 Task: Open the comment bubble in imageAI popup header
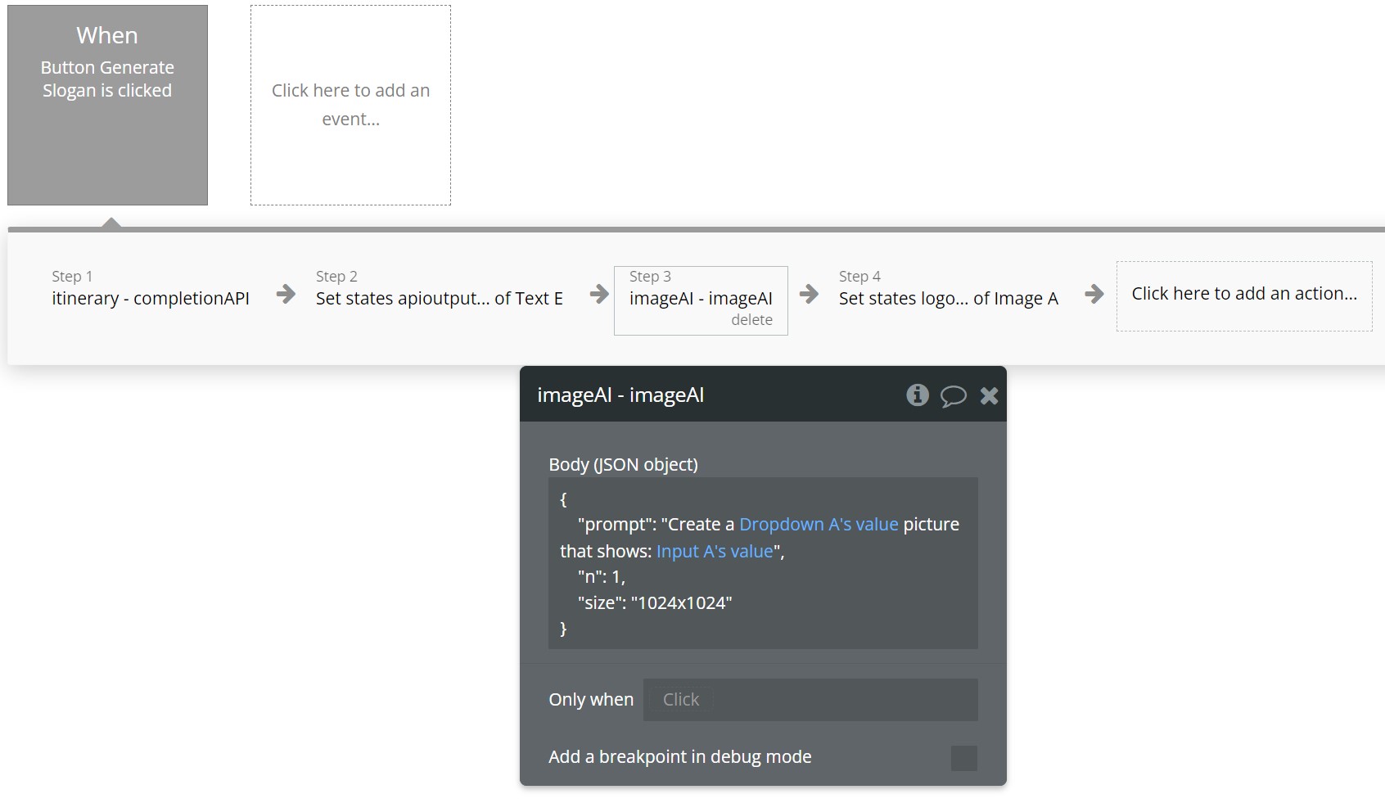[x=954, y=395]
